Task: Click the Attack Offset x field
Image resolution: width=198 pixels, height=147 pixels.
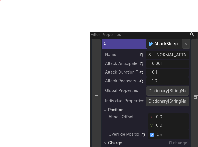Action: coord(169,117)
